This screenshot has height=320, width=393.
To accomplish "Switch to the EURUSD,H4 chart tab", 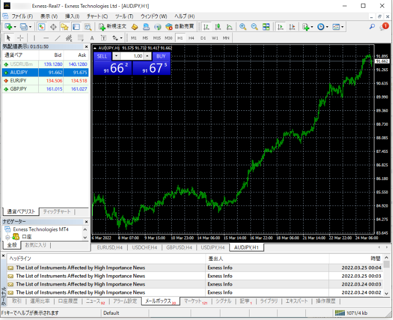I will point(110,247).
